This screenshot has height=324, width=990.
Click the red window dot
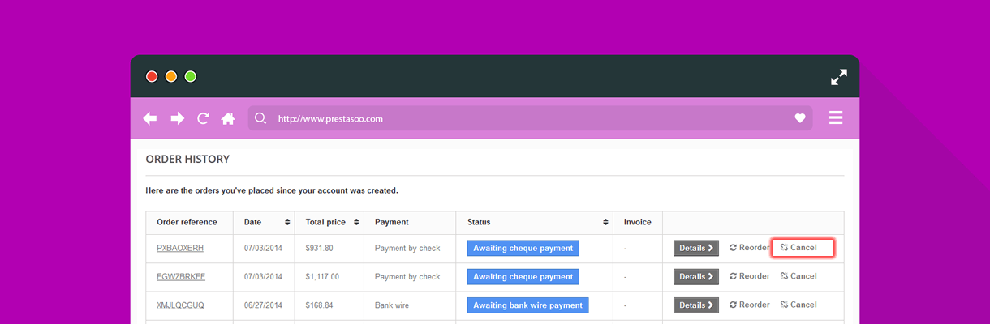coord(152,77)
